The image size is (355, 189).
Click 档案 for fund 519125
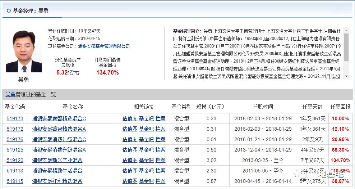pos(161,150)
